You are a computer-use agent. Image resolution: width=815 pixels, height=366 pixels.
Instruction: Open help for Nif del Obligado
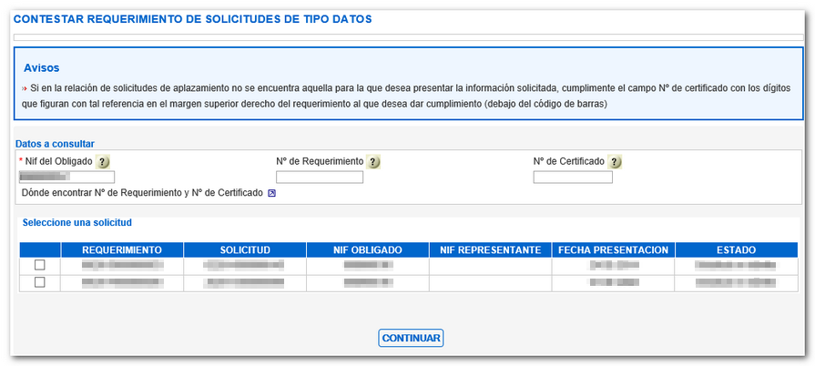(103, 162)
